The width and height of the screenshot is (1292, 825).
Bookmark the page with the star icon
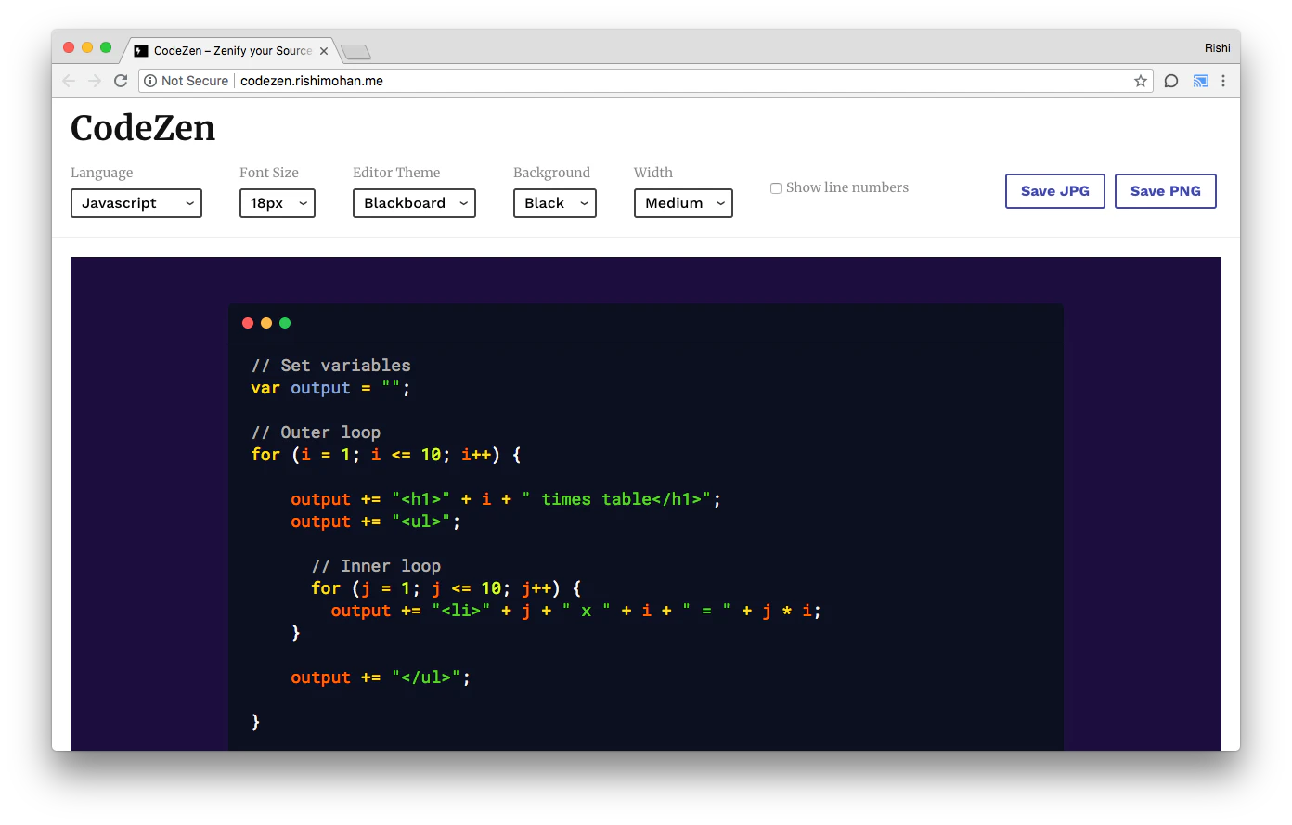pos(1141,81)
